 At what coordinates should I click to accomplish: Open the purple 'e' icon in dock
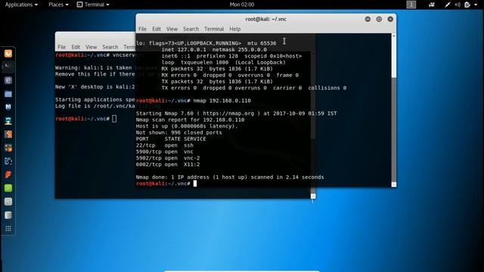(8, 80)
